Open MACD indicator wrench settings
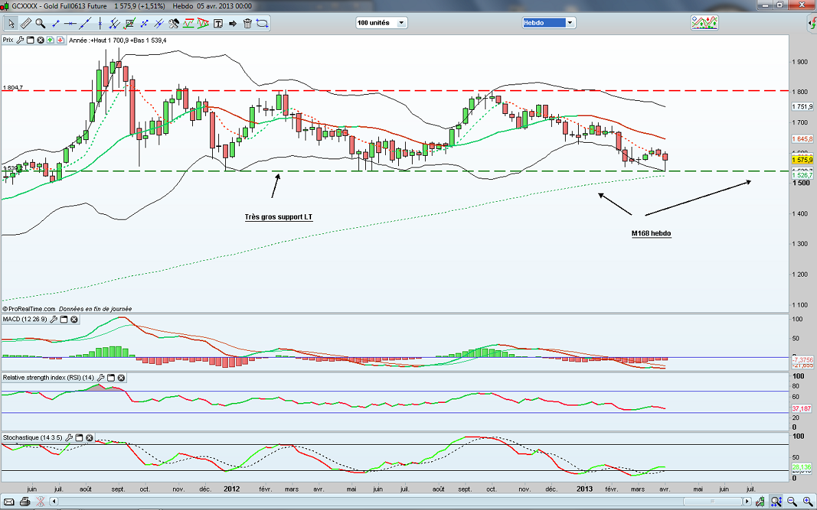The height and width of the screenshot is (510, 817). click(x=53, y=319)
